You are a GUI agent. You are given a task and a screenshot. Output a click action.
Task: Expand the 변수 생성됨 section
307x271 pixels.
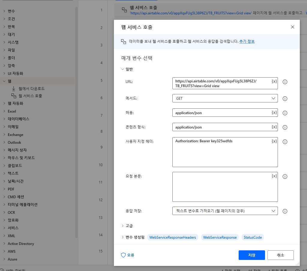[x=123, y=237]
